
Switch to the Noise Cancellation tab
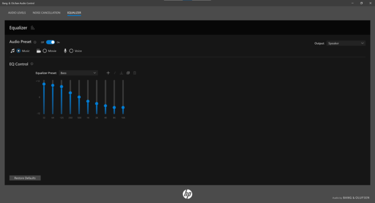46,12
